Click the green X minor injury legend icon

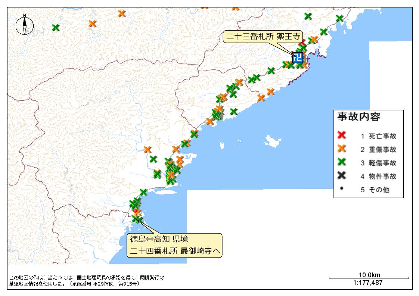point(341,162)
